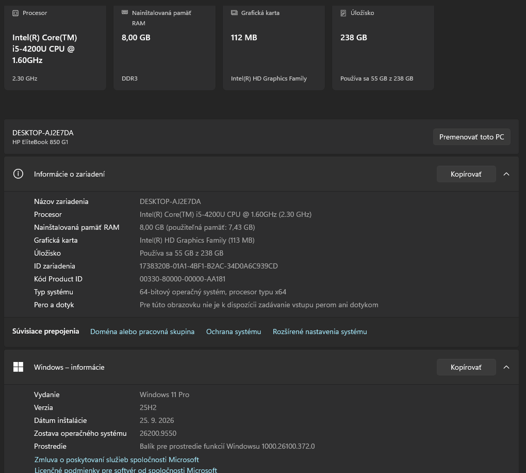This screenshot has height=473, width=526.
Task: Open Licenčné podmienky pre softvér link
Action: pos(125,469)
